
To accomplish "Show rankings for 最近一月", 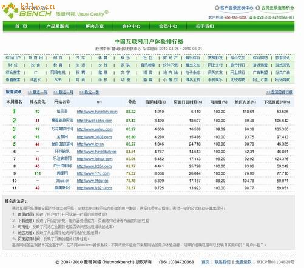I will click(63, 92).
